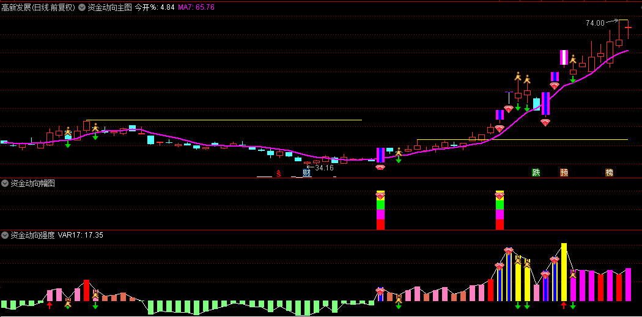Select the magenta-white candle in main chart
This screenshot has width=642, height=317.
[x=564, y=57]
